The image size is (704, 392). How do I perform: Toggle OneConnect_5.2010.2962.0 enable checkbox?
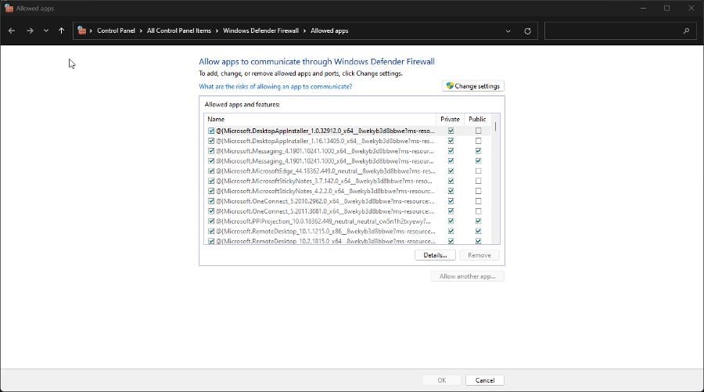click(211, 201)
